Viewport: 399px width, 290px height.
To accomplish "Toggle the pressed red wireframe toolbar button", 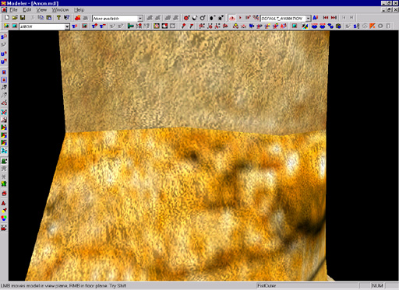I will tap(232, 18).
